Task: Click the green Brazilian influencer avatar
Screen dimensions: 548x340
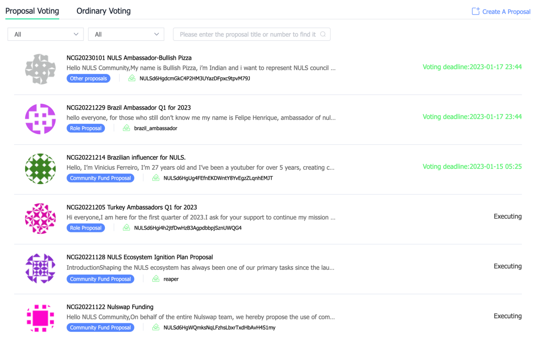Action: pos(40,169)
